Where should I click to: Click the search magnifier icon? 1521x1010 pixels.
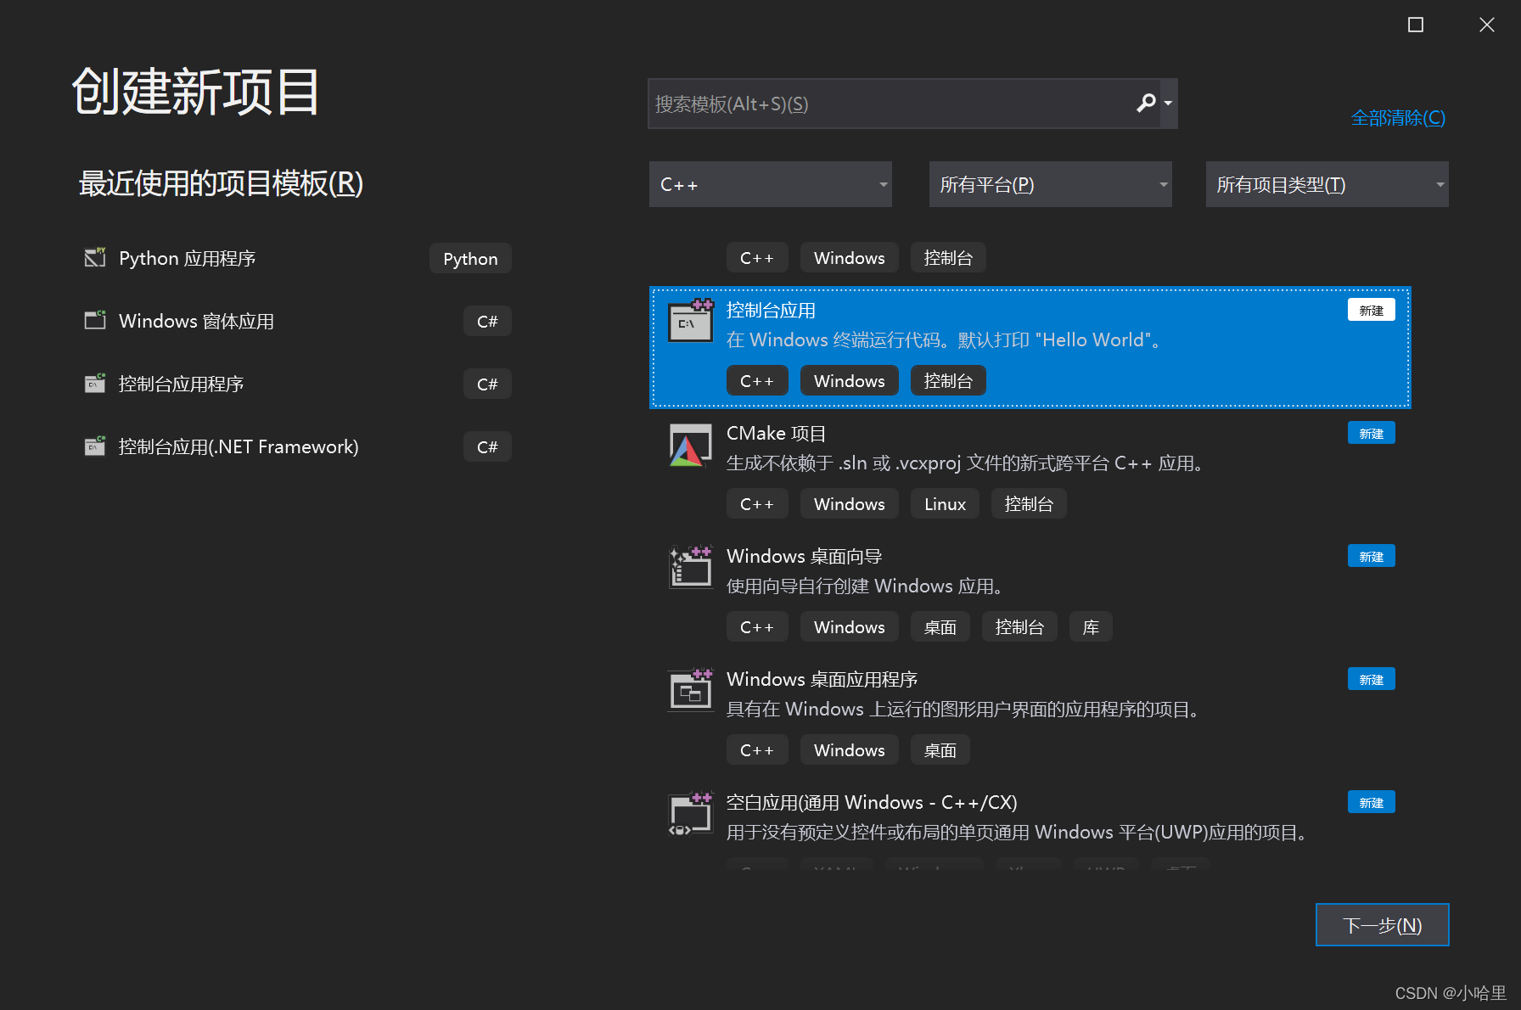click(x=1146, y=103)
